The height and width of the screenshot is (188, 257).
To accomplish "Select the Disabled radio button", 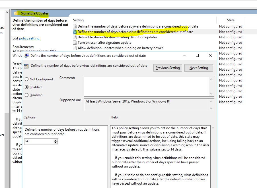I will [x=27, y=95].
